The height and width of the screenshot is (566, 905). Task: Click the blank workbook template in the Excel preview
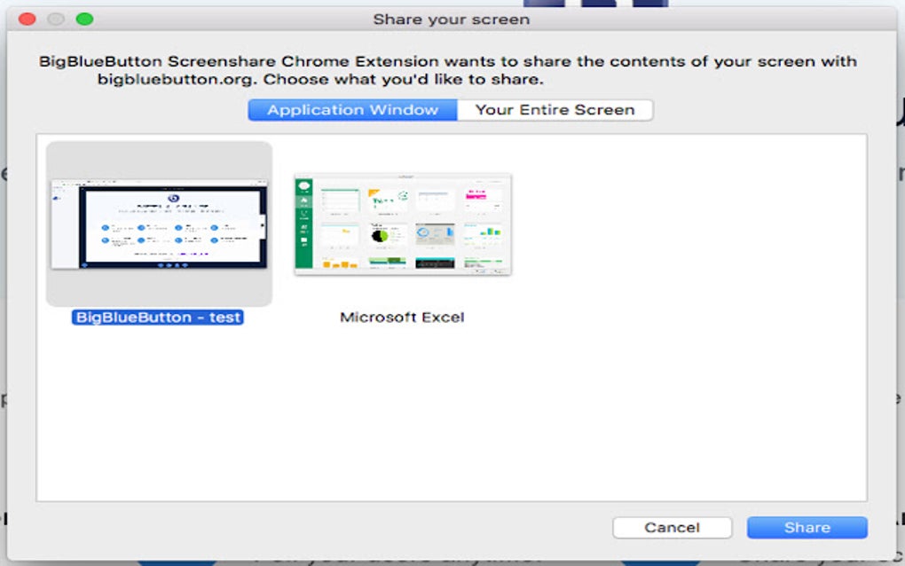click(x=340, y=195)
